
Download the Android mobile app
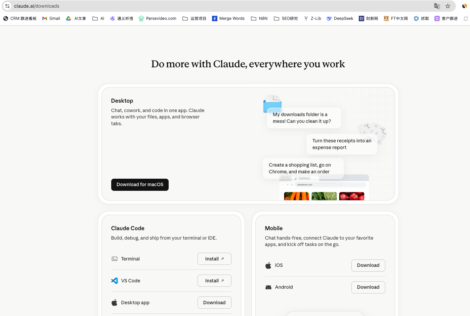click(368, 287)
